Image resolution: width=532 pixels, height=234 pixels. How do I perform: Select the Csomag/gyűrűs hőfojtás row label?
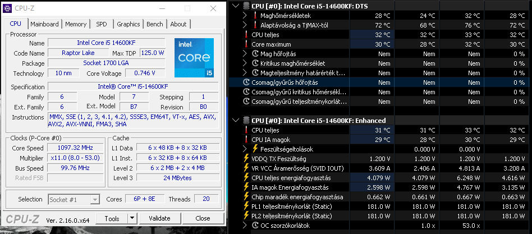(285, 82)
